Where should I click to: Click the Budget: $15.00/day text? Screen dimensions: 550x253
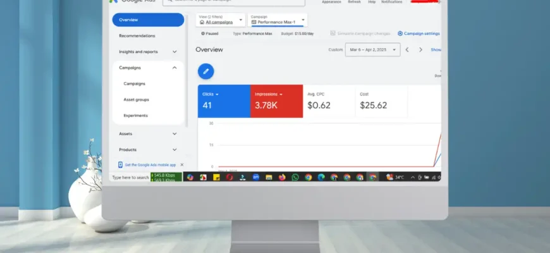[x=298, y=34]
